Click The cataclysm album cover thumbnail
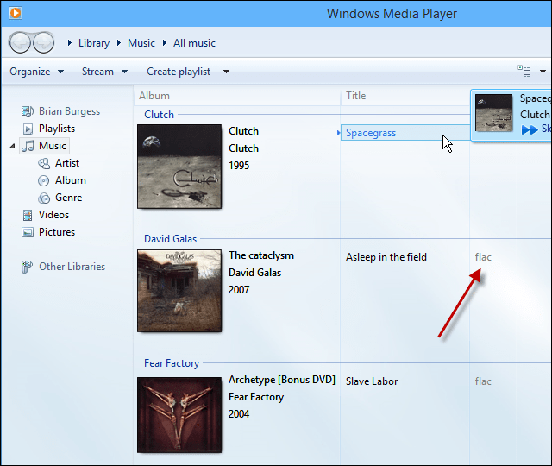The width and height of the screenshot is (552, 466). pos(179,291)
